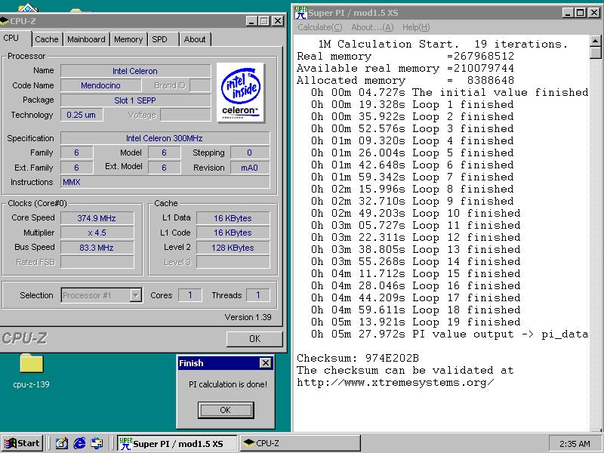The height and width of the screenshot is (453, 604).
Task: Close the Finish dialog with X
Action: (x=266, y=363)
